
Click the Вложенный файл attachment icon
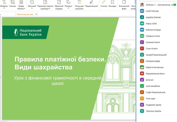[124, 2]
